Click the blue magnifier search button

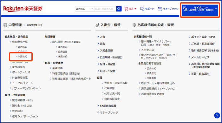[119, 9]
